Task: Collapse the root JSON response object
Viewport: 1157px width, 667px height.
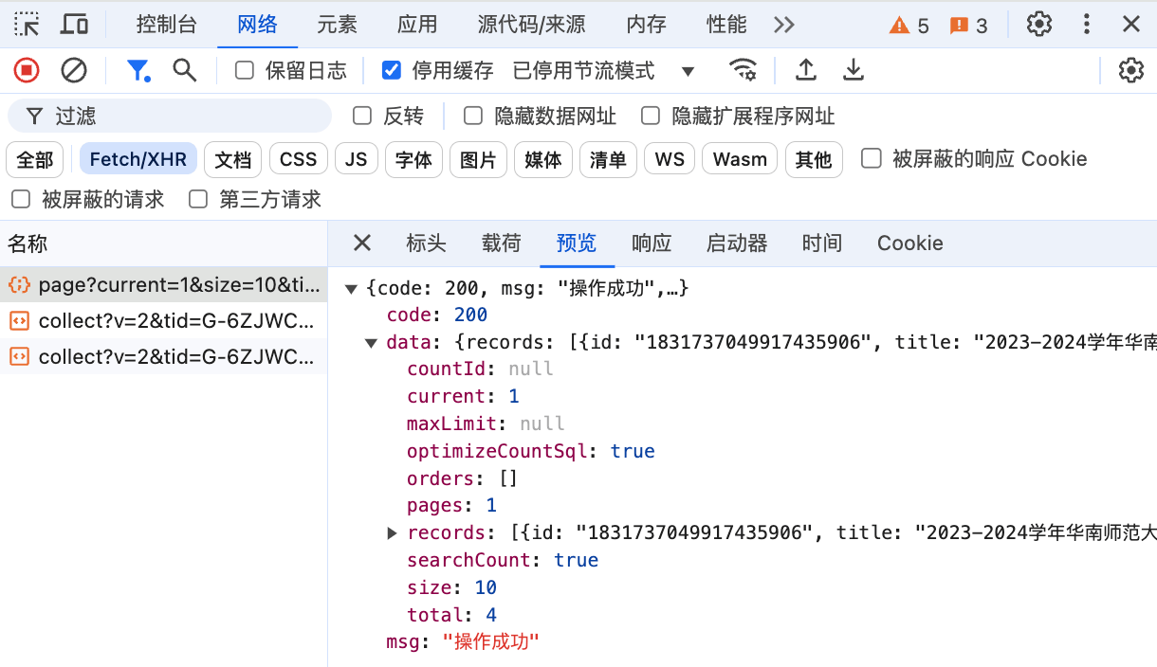Action: tap(351, 288)
